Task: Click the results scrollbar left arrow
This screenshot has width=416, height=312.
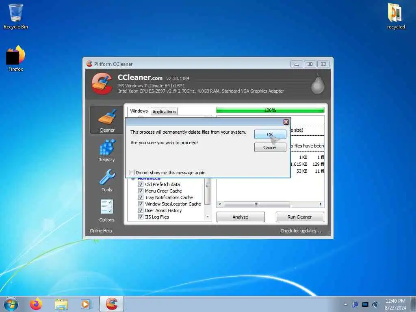Action: click(x=220, y=204)
